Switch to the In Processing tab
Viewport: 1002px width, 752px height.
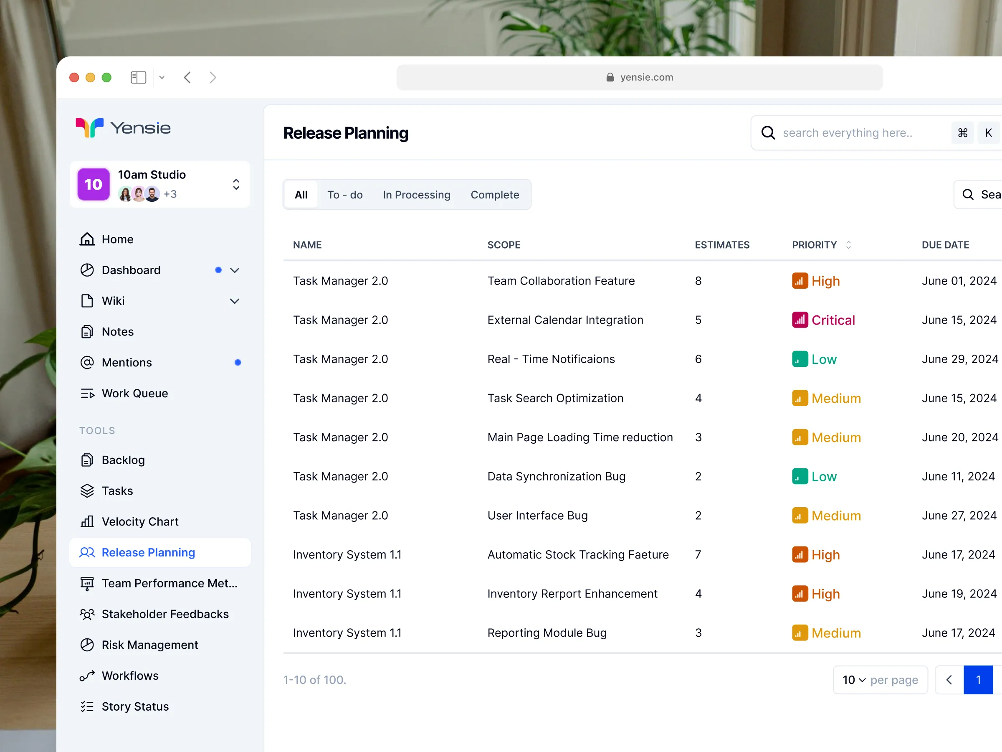tap(416, 194)
